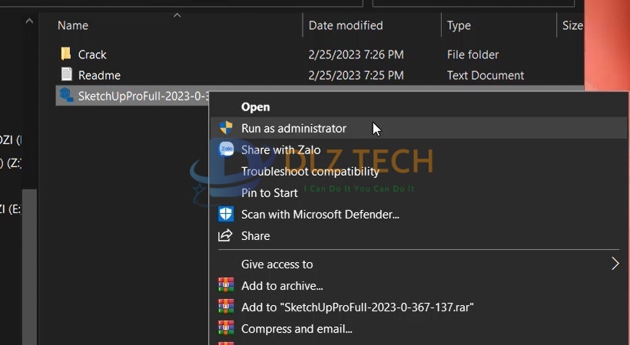Sort by Date modified column header
This screenshot has height=345, width=630.
point(345,25)
